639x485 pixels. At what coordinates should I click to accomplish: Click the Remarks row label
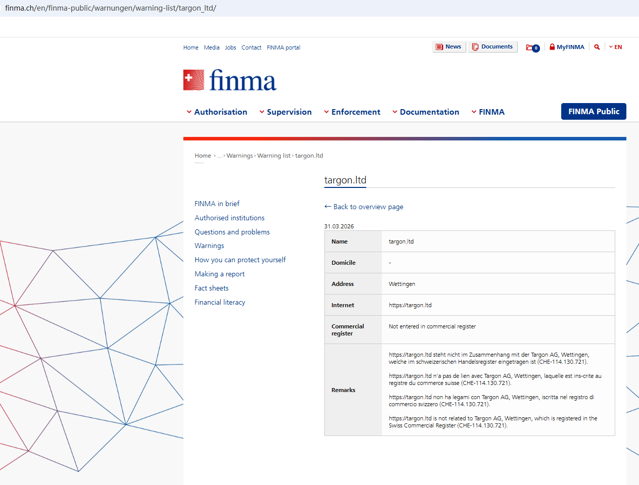click(x=343, y=390)
